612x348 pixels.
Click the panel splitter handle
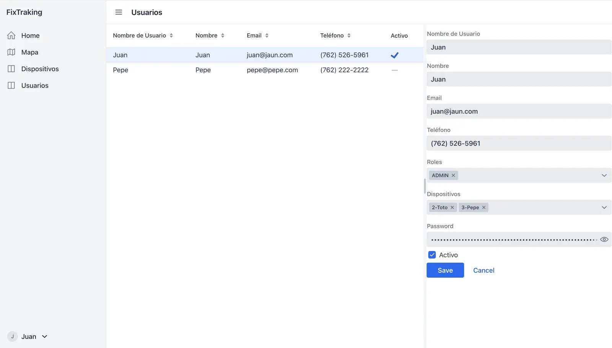point(425,186)
